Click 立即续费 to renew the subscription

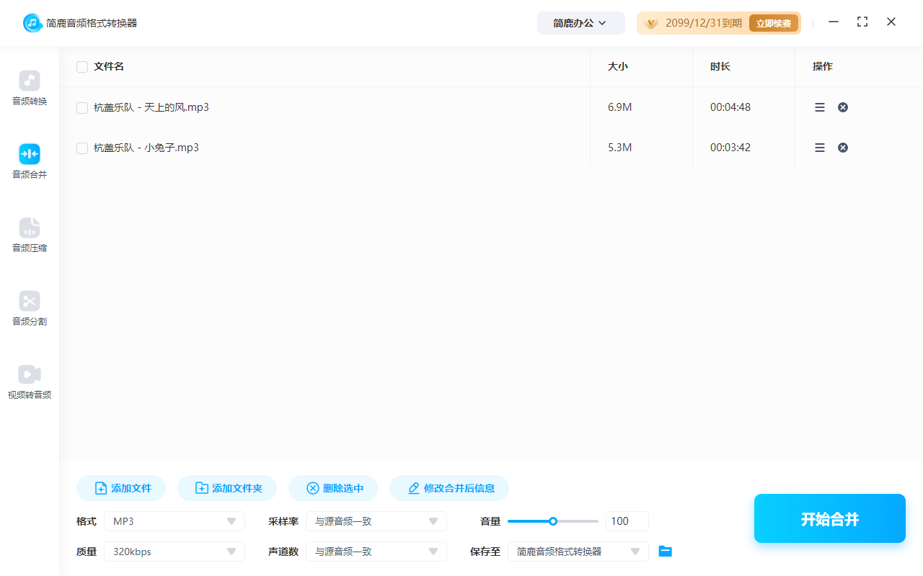pyautogui.click(x=774, y=22)
